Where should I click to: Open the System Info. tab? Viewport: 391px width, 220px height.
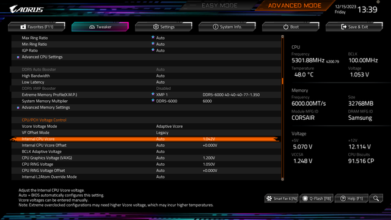[227, 27]
